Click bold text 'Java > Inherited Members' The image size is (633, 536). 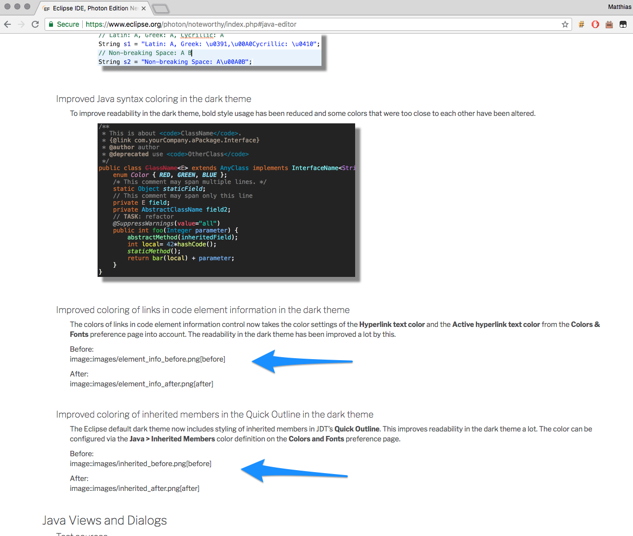(172, 439)
